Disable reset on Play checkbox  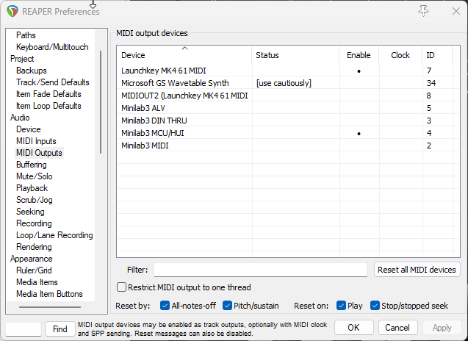342,306
